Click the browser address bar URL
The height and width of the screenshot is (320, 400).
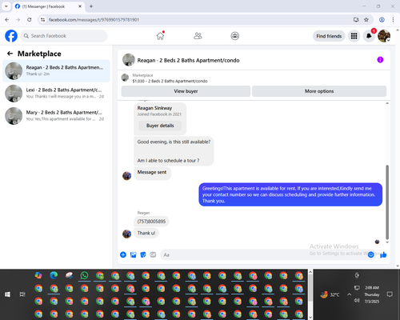(94, 20)
